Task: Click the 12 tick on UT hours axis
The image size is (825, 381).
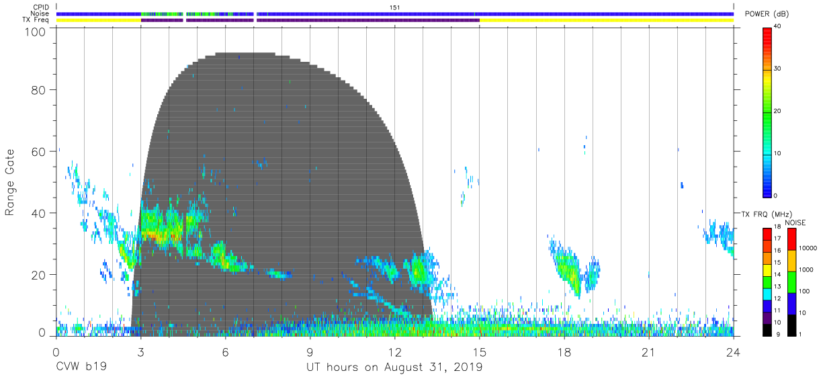Action: pos(395,352)
